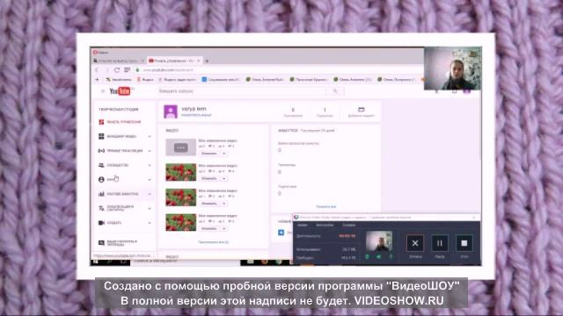This screenshot has height=316, width=563.
Task: Open Task View on the taskbar
Action: [123, 262]
